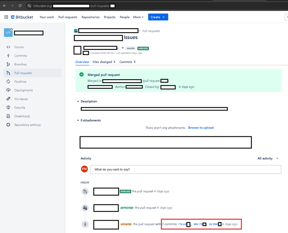The height and width of the screenshot is (233, 288).
Task: Click the Pull requests breadcrumb link
Action: pyautogui.click(x=151, y=31)
